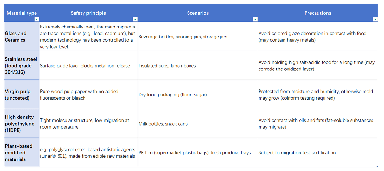Click the migration test certification cell
The width and height of the screenshot is (384, 171).
point(318,152)
